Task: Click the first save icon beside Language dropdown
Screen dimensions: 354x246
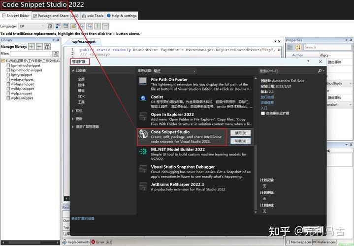Action: [x=50, y=26]
